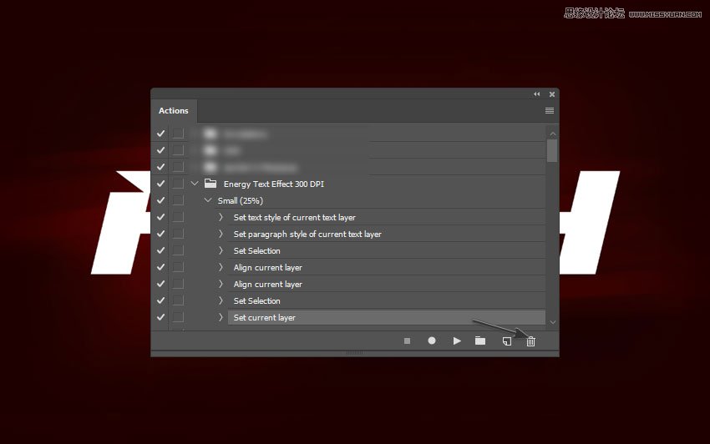Screen dimensions: 710x444
Task: Toggle checkmark for Energy Text Effect set
Action: point(161,184)
